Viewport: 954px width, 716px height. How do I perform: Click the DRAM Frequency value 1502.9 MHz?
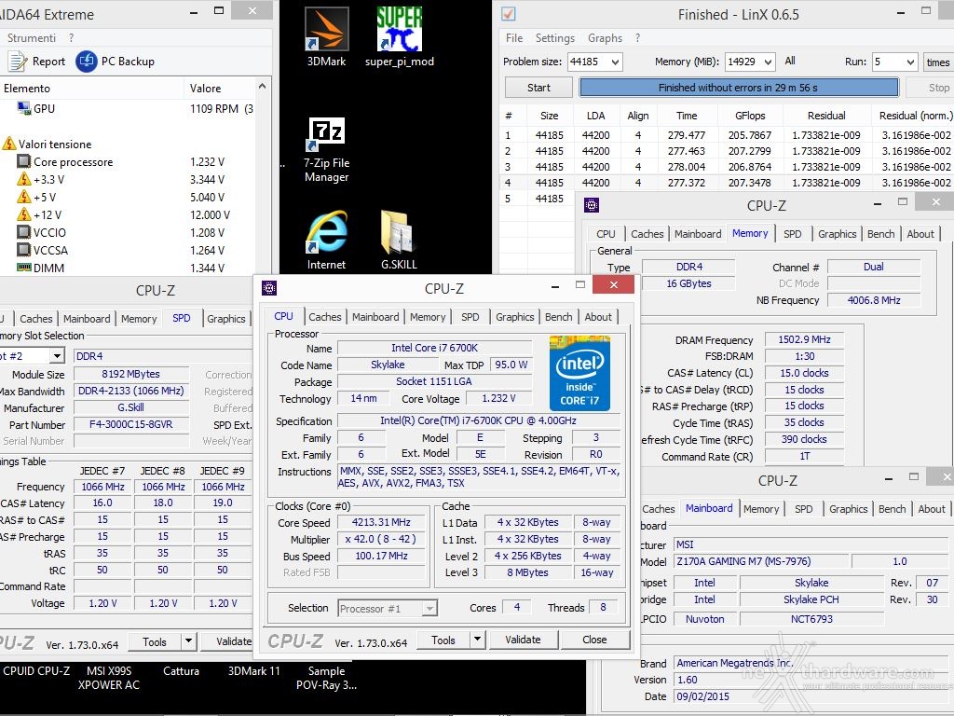(804, 339)
